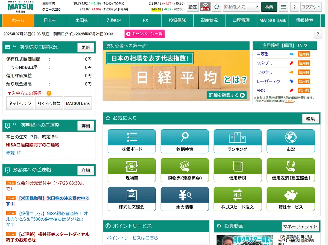Click 詳細を確認する on the banner
This screenshot has height=245, width=328.
click(227, 95)
